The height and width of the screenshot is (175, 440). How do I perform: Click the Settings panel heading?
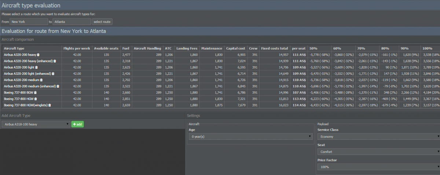point(193,116)
